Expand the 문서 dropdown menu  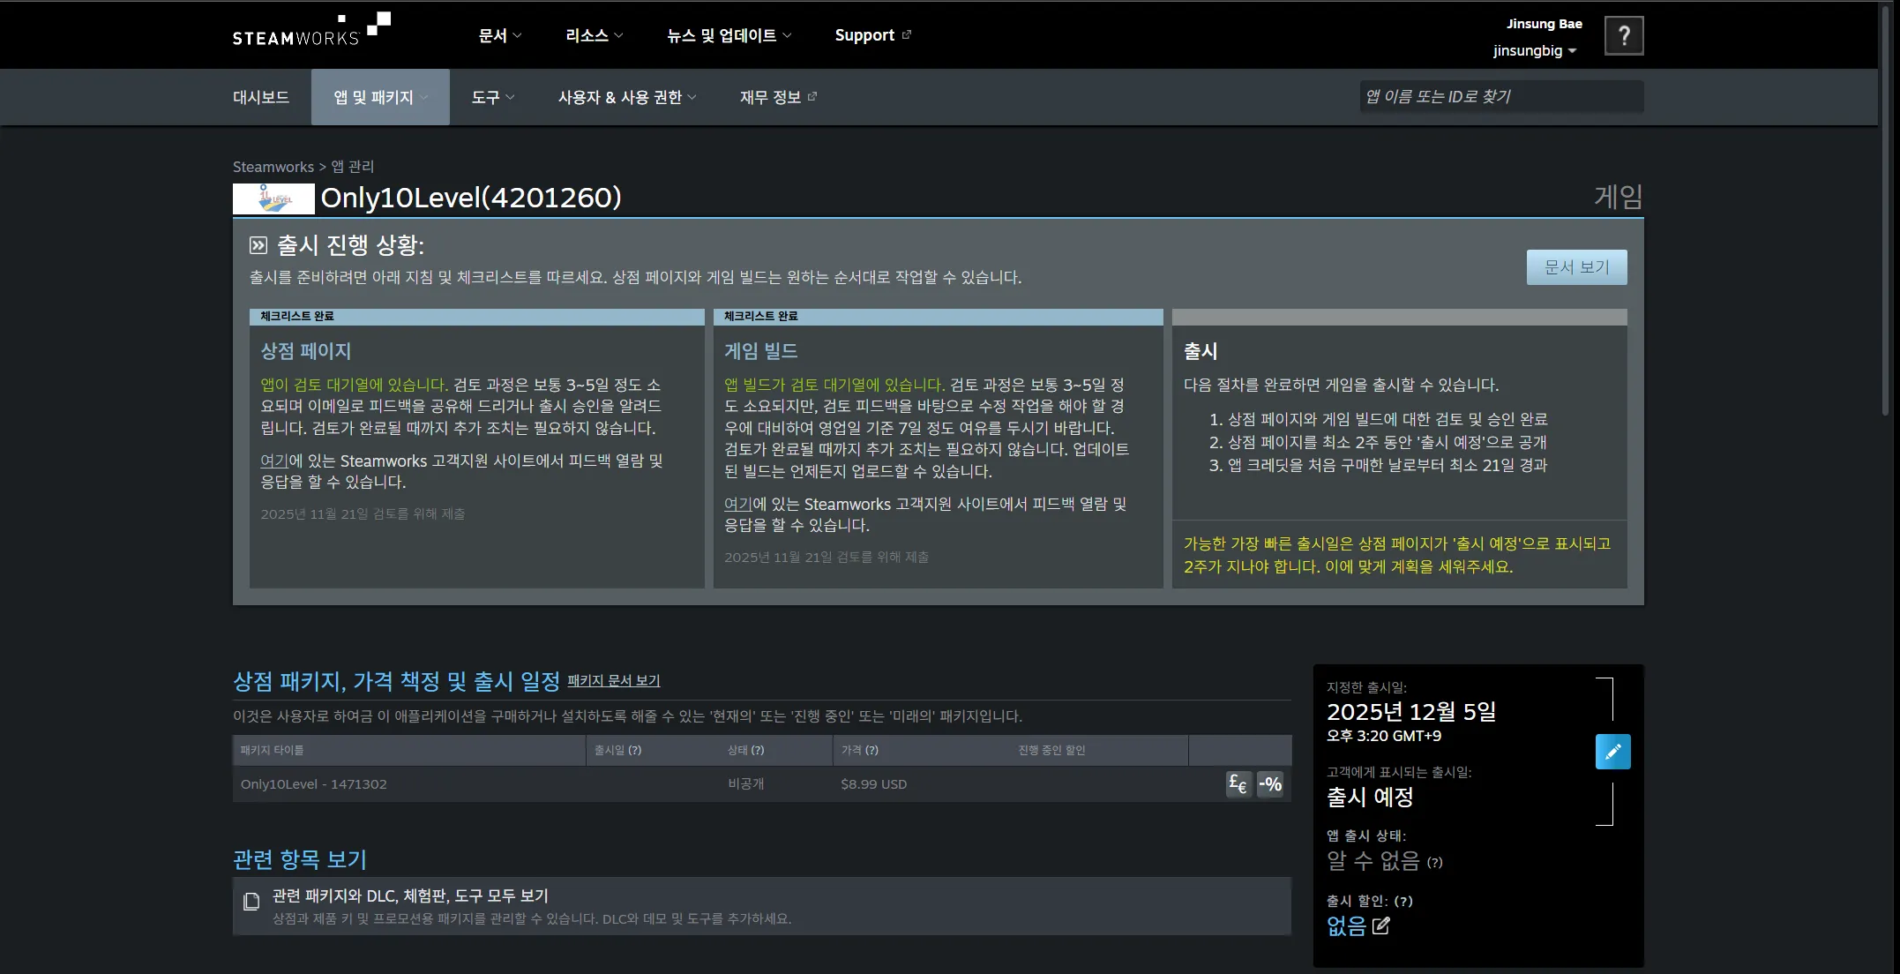[x=499, y=35]
